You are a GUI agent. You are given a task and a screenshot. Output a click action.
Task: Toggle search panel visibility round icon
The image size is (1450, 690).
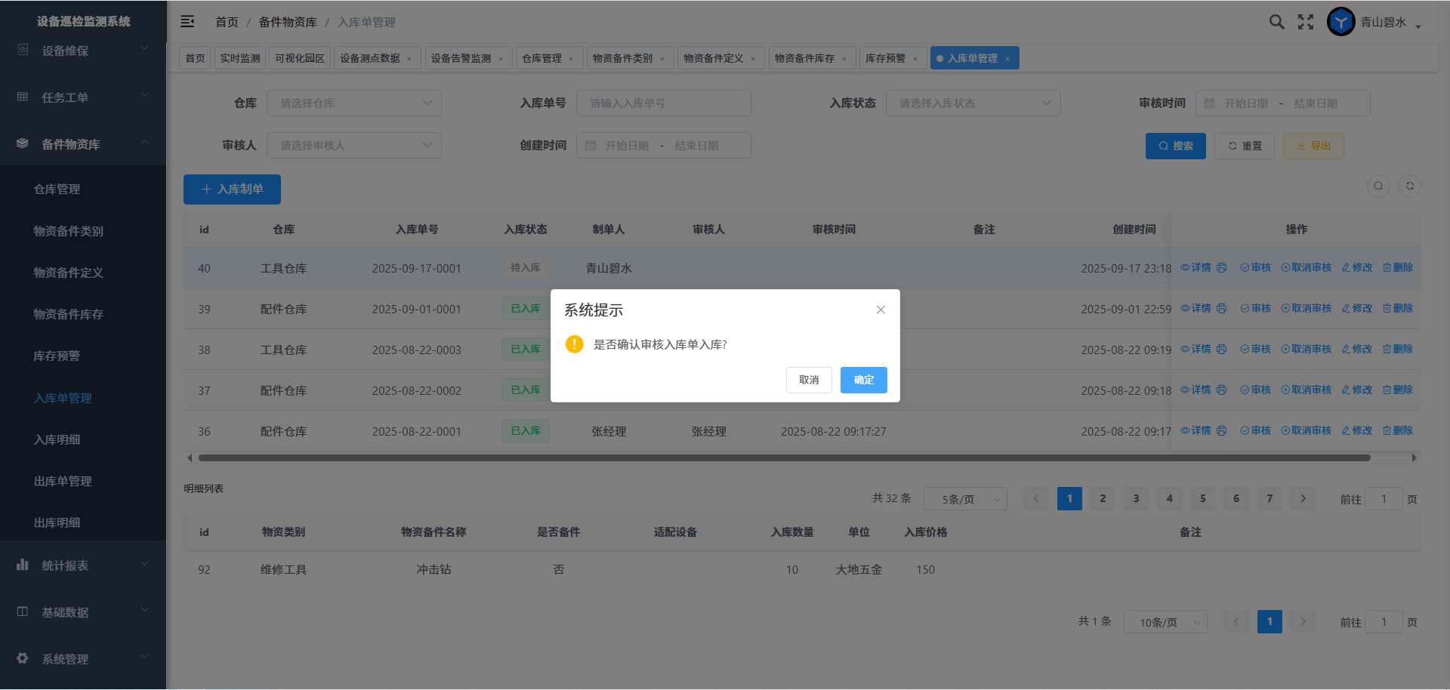[1378, 186]
